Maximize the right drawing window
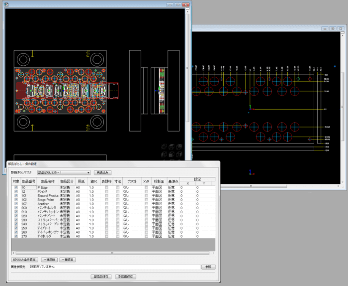Viewport: 348px width, 286px height. (333, 28)
